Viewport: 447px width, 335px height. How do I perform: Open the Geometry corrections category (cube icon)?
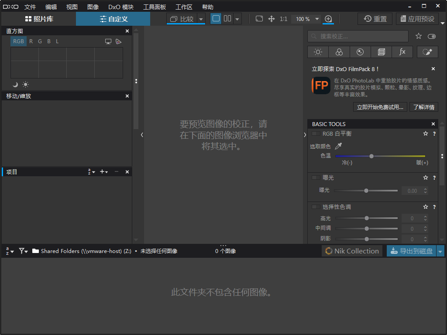381,52
